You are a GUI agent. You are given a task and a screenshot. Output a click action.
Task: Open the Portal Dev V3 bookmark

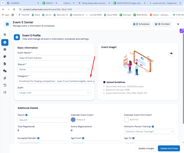[x=77, y=15]
